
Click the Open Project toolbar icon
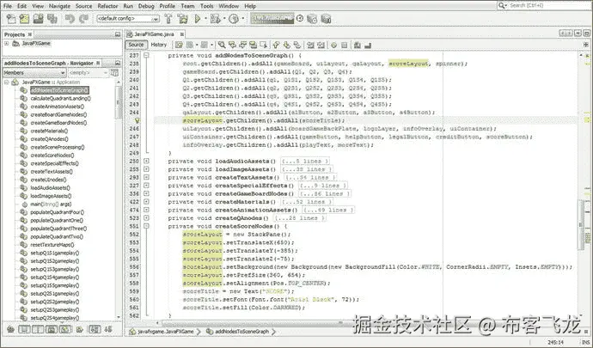(x=38, y=19)
